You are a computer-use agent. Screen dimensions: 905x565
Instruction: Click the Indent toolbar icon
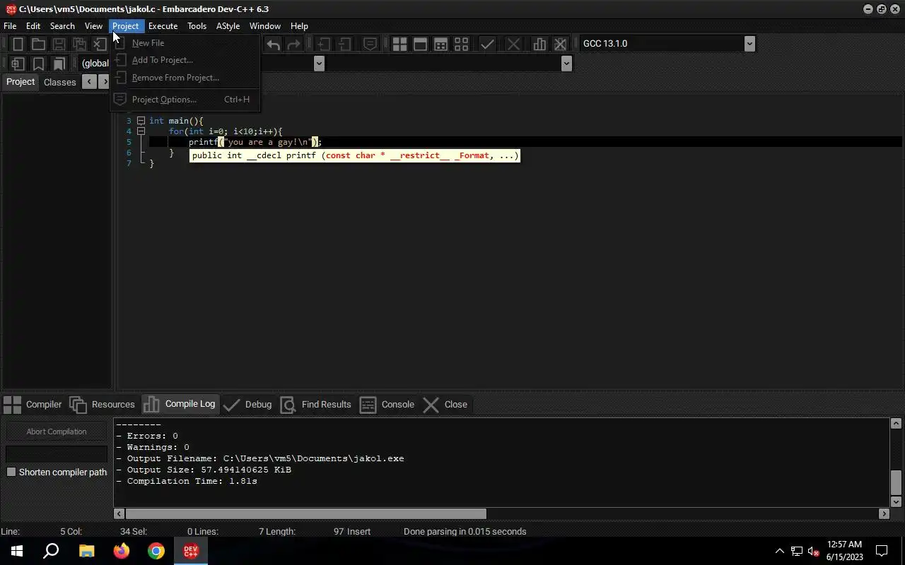(324, 44)
